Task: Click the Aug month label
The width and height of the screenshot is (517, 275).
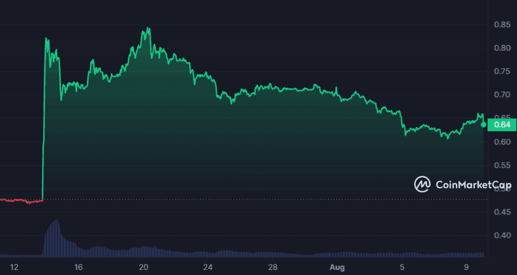Action: (336, 267)
